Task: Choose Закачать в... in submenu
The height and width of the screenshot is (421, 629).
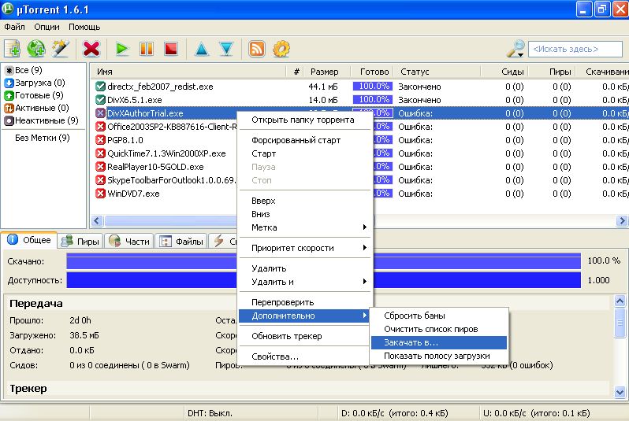Action: click(x=439, y=342)
